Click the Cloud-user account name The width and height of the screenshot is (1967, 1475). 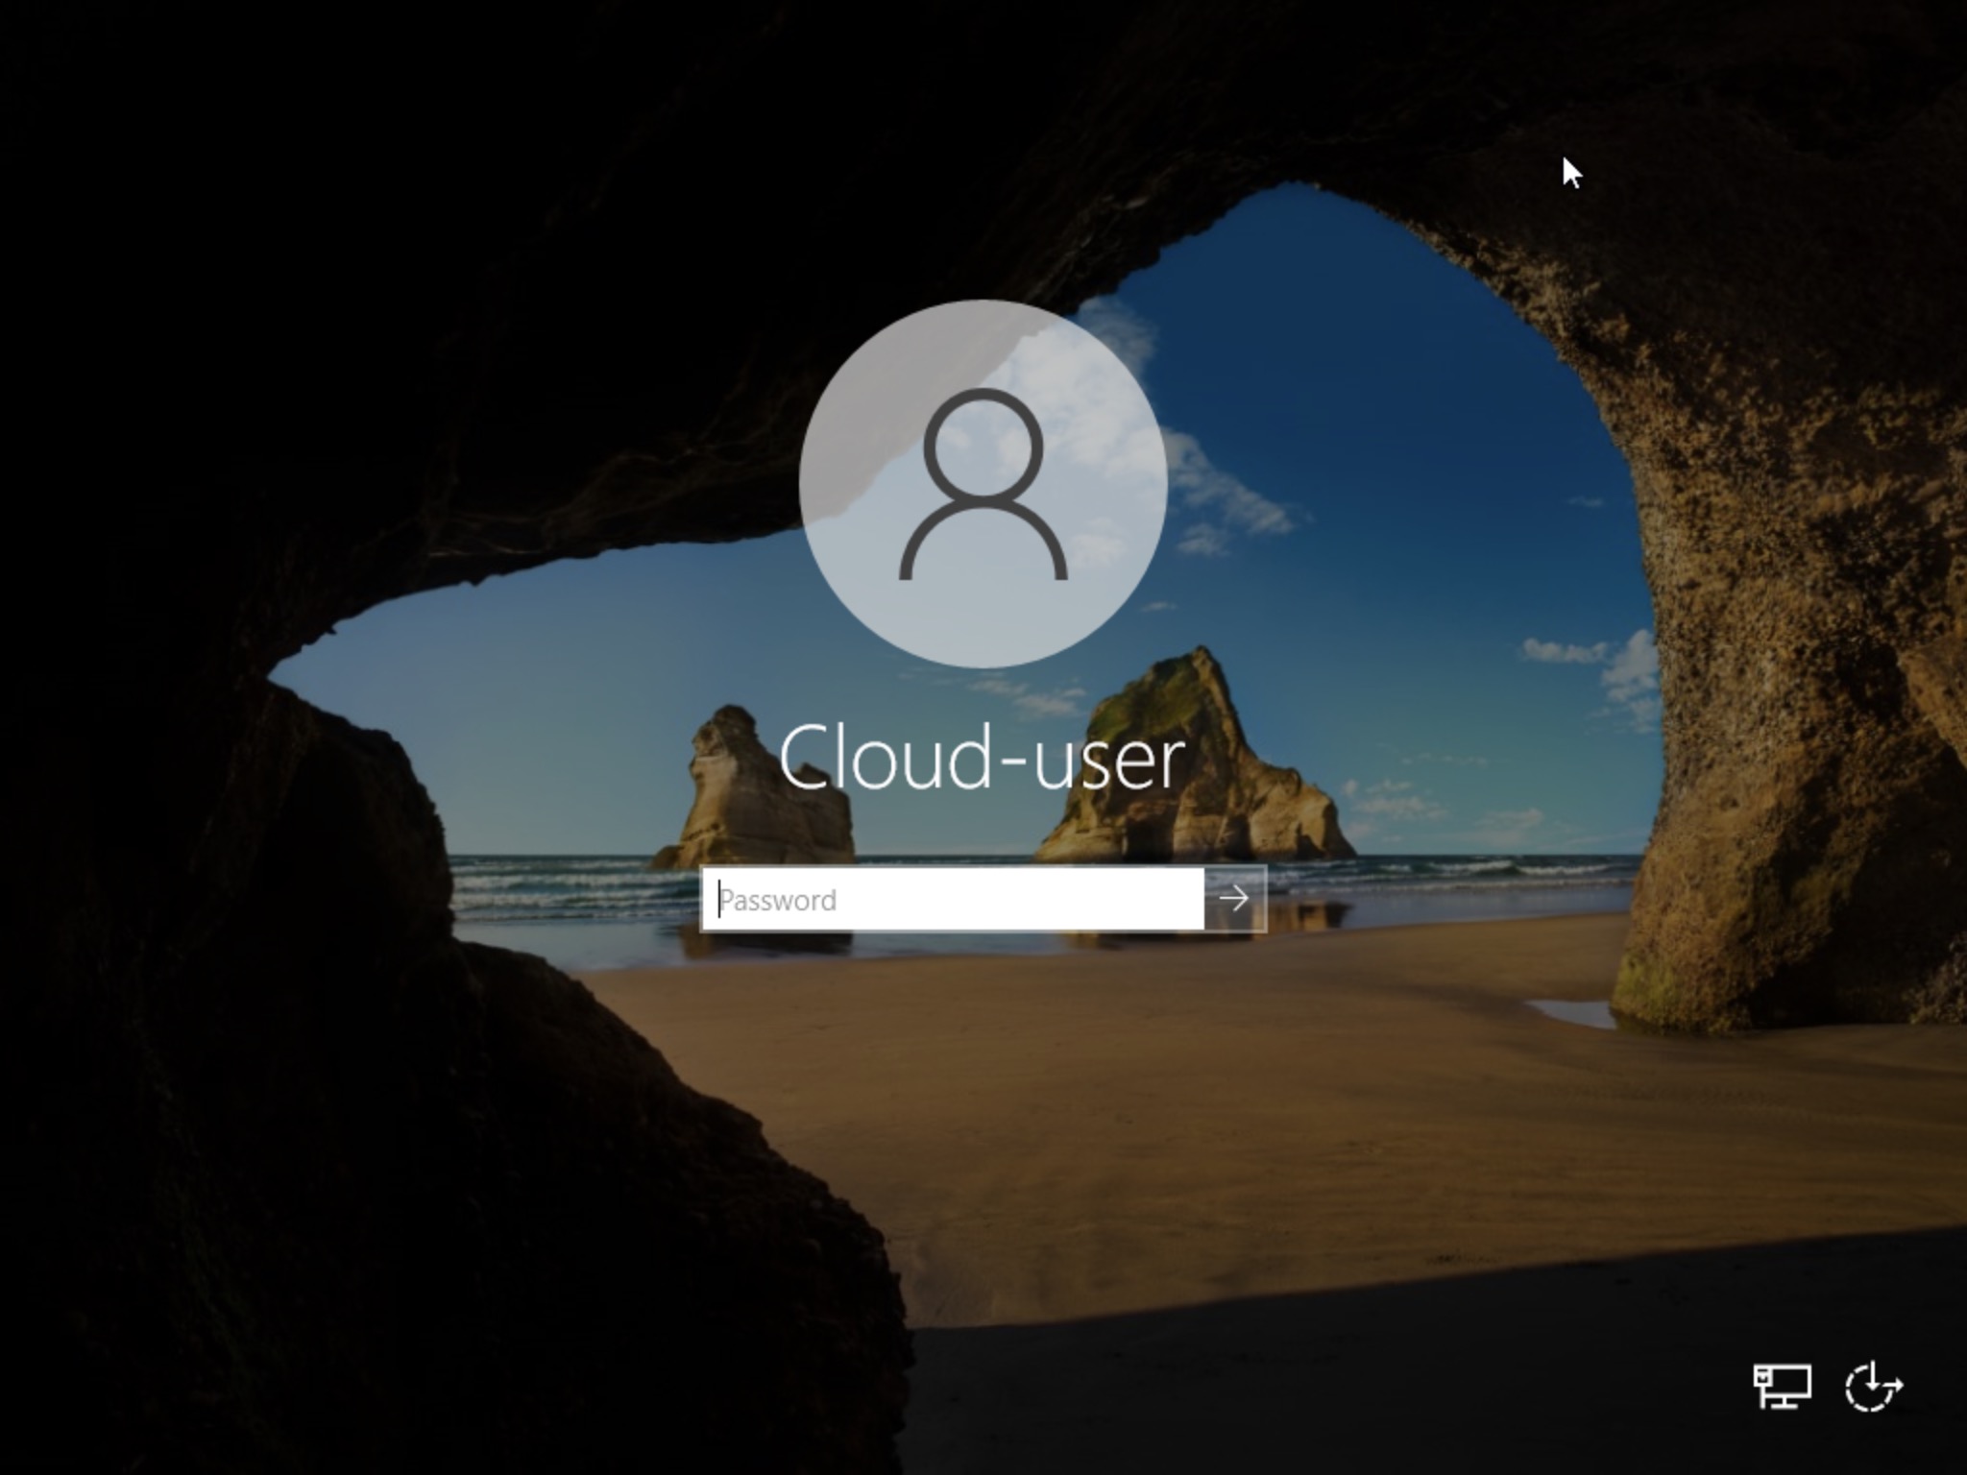tap(982, 758)
